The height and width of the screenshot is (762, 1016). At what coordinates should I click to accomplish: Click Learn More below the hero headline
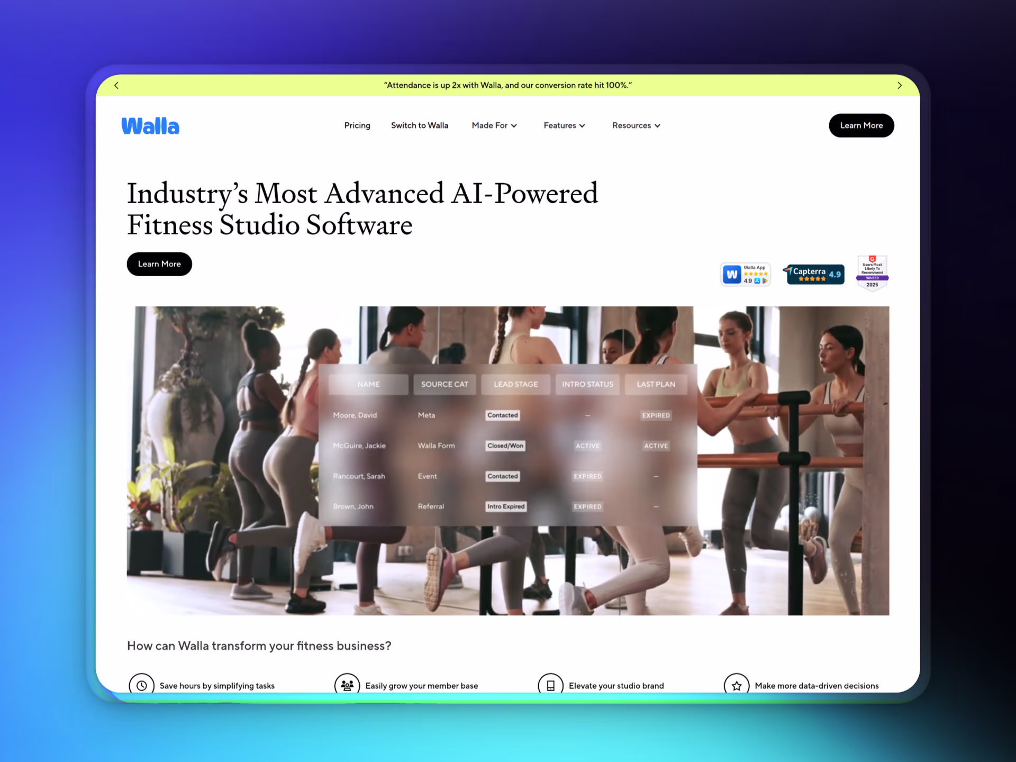pyautogui.click(x=159, y=264)
